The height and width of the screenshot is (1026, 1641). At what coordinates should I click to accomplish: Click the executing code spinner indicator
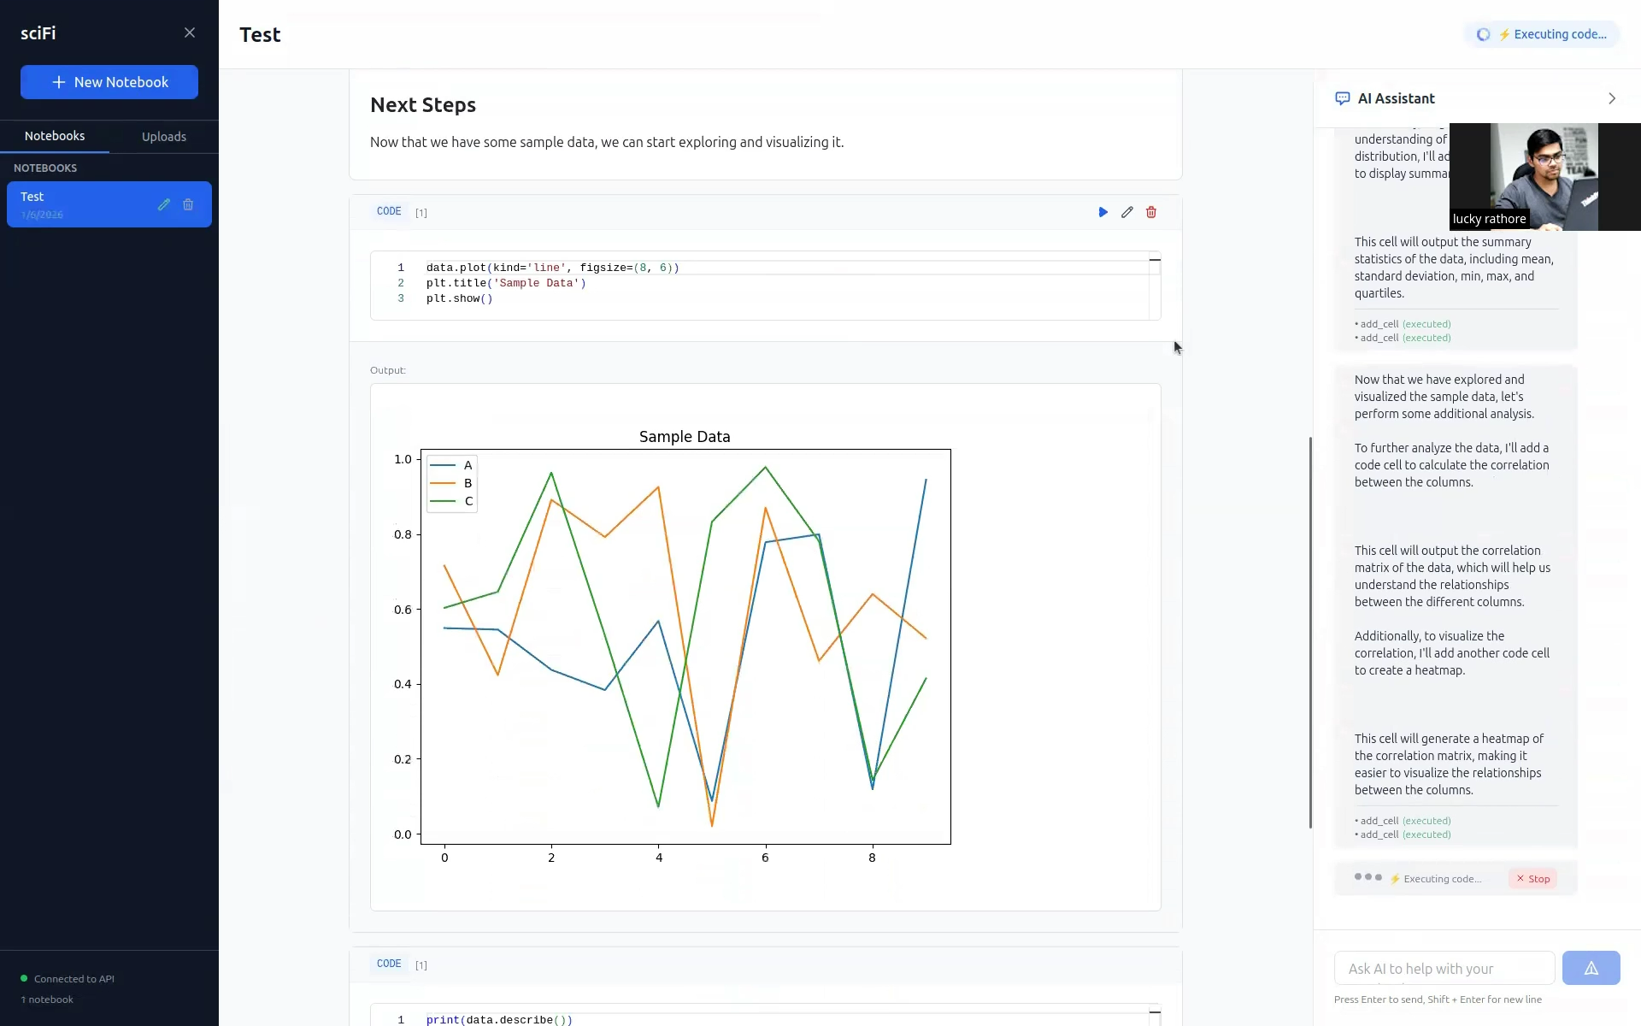pos(1483,34)
